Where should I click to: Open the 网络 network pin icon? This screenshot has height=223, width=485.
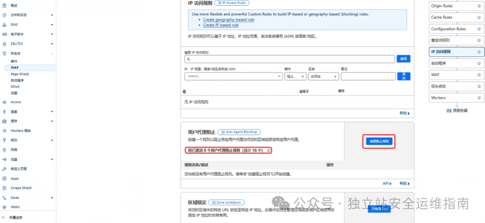point(4,150)
